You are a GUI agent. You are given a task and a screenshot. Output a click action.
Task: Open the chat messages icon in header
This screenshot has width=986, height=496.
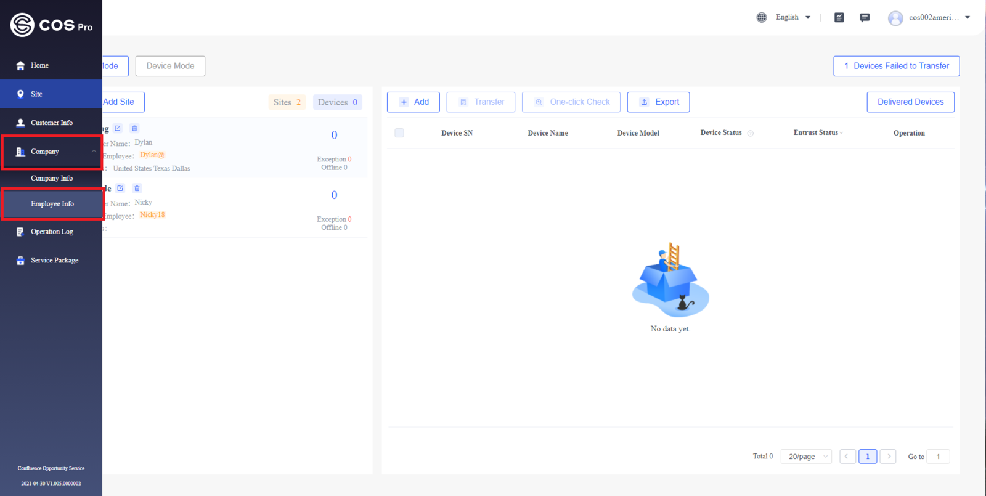pyautogui.click(x=865, y=17)
